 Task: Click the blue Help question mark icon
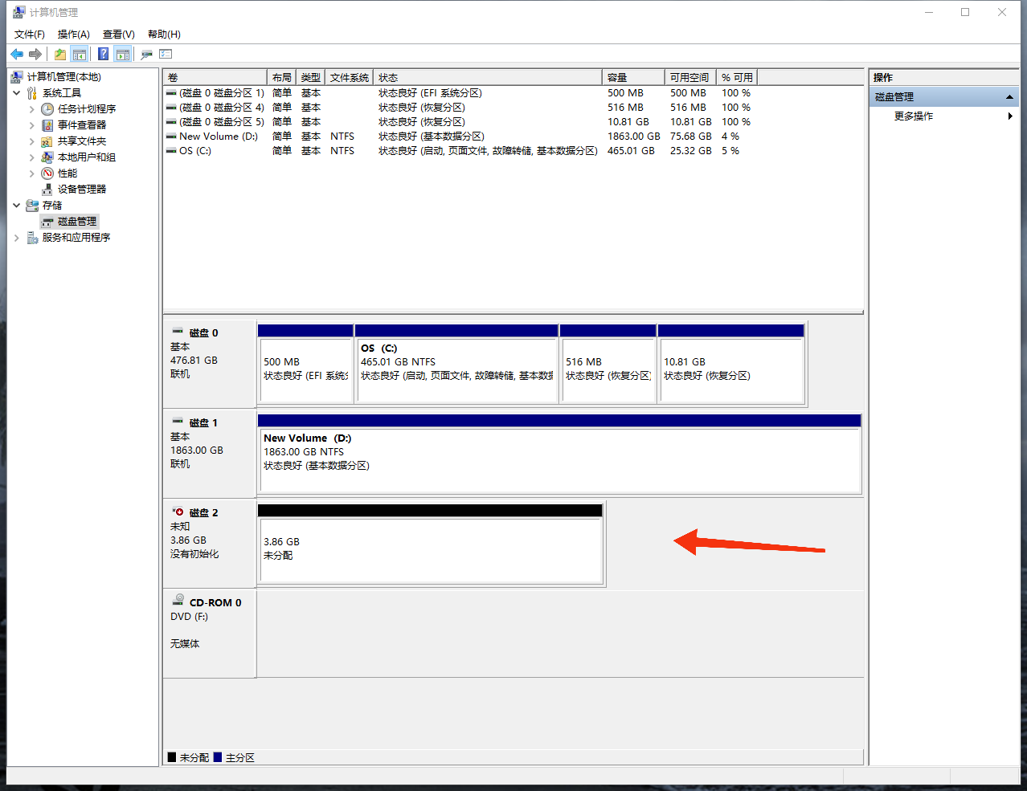click(x=103, y=55)
